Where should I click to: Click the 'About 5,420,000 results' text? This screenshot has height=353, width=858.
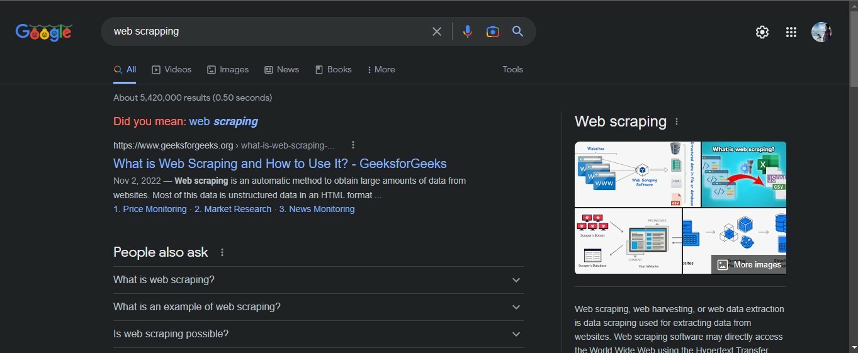[193, 98]
